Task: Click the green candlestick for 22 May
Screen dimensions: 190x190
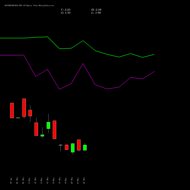Action: tap(85, 147)
